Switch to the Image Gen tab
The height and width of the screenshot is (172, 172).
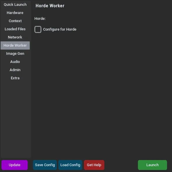[x=15, y=54]
